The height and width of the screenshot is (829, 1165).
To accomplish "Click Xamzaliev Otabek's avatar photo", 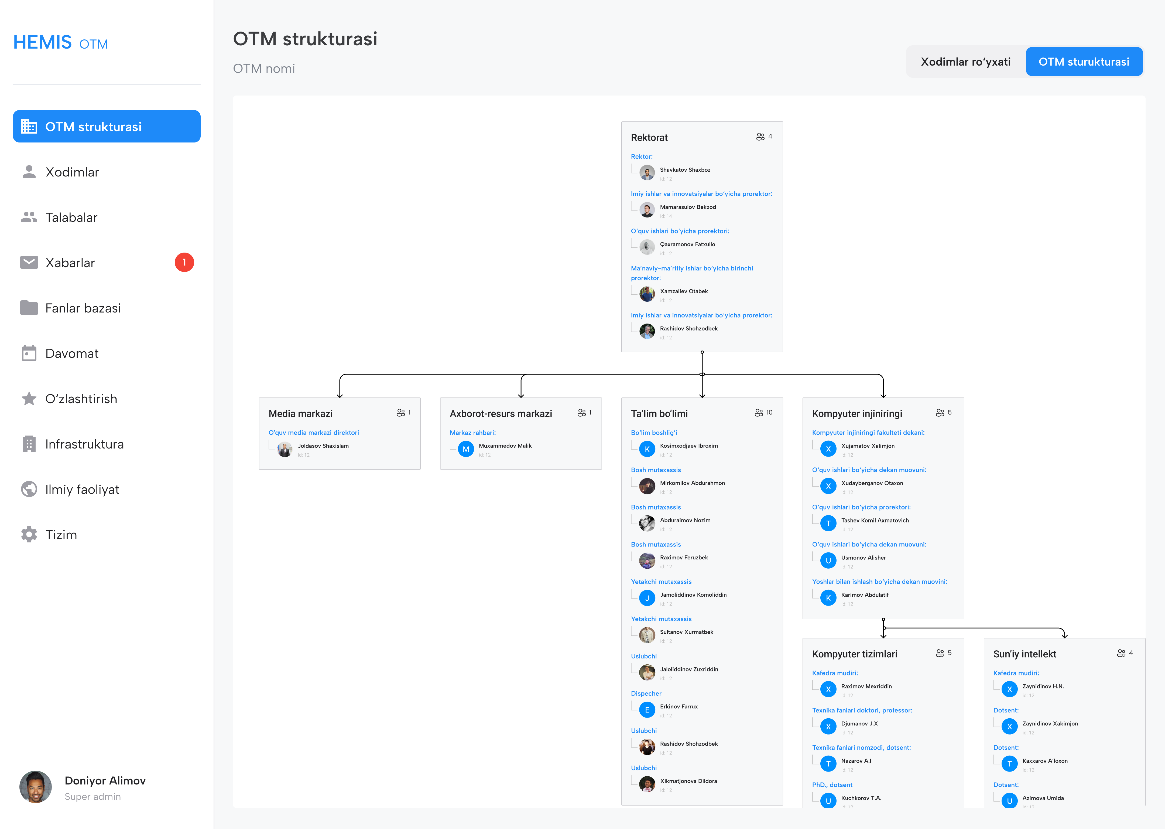I will tap(647, 294).
